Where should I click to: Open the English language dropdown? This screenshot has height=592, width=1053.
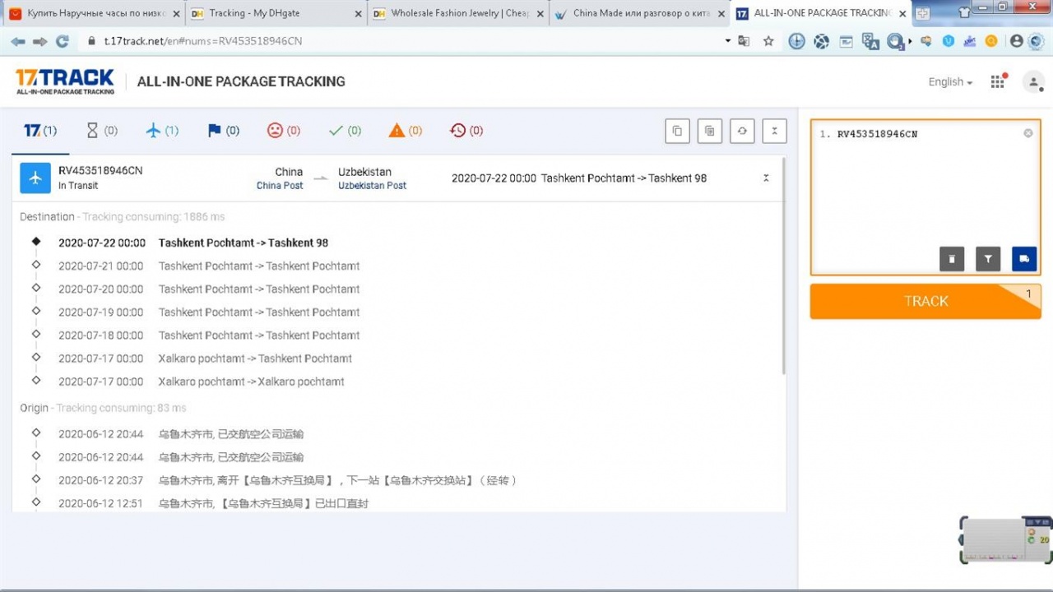click(x=950, y=81)
